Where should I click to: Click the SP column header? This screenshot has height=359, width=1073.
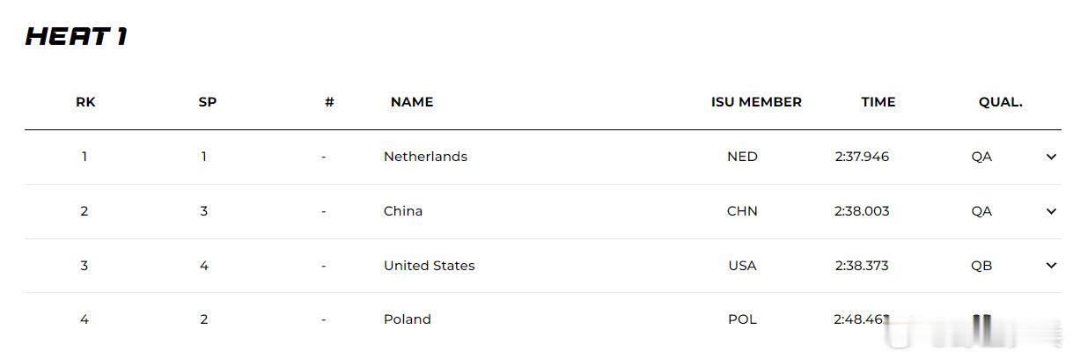[208, 102]
